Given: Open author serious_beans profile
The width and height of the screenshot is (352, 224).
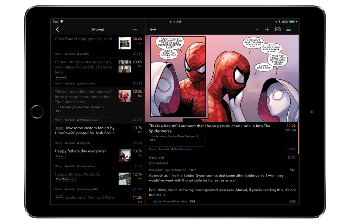Looking at the screenshot, I should click(87, 83).
